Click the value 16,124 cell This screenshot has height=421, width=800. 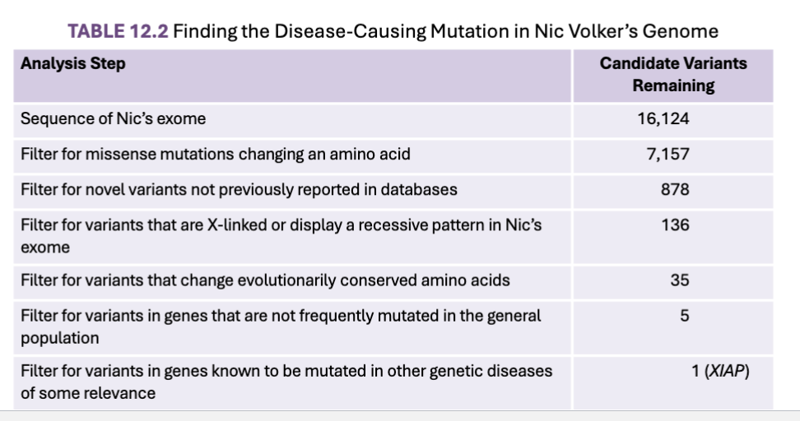click(x=673, y=120)
